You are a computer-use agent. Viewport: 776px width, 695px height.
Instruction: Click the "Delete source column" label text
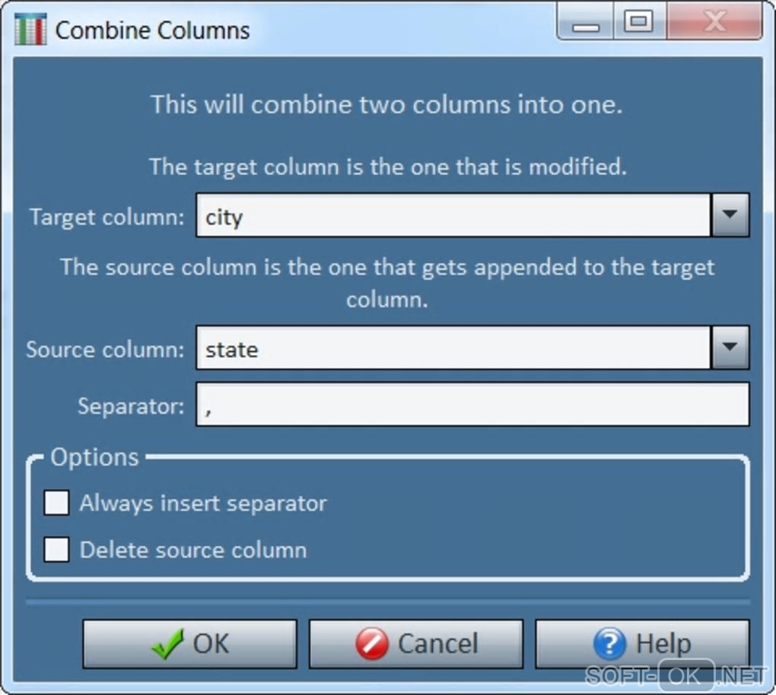pos(193,550)
